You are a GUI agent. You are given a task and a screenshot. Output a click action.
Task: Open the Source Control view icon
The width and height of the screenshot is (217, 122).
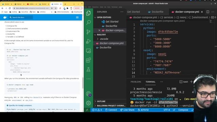pyautogui.click(x=88, y=32)
